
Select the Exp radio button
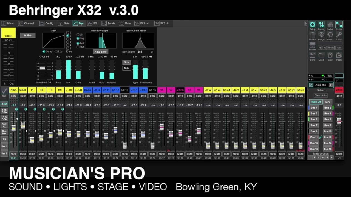[56, 51]
